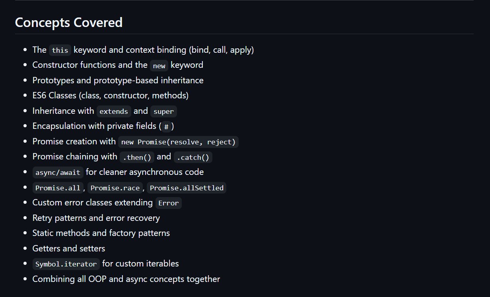
Task: Click the 'Promise.race' code label
Action: (115, 188)
